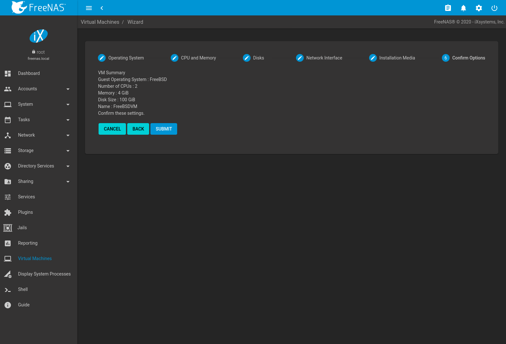This screenshot has width=506, height=344.
Task: Open the alerts bell icon
Action: tap(463, 8)
